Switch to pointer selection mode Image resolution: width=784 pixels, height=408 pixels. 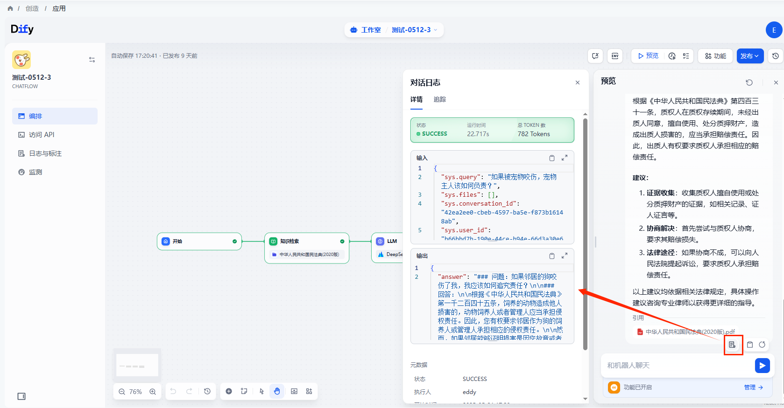[x=261, y=392]
